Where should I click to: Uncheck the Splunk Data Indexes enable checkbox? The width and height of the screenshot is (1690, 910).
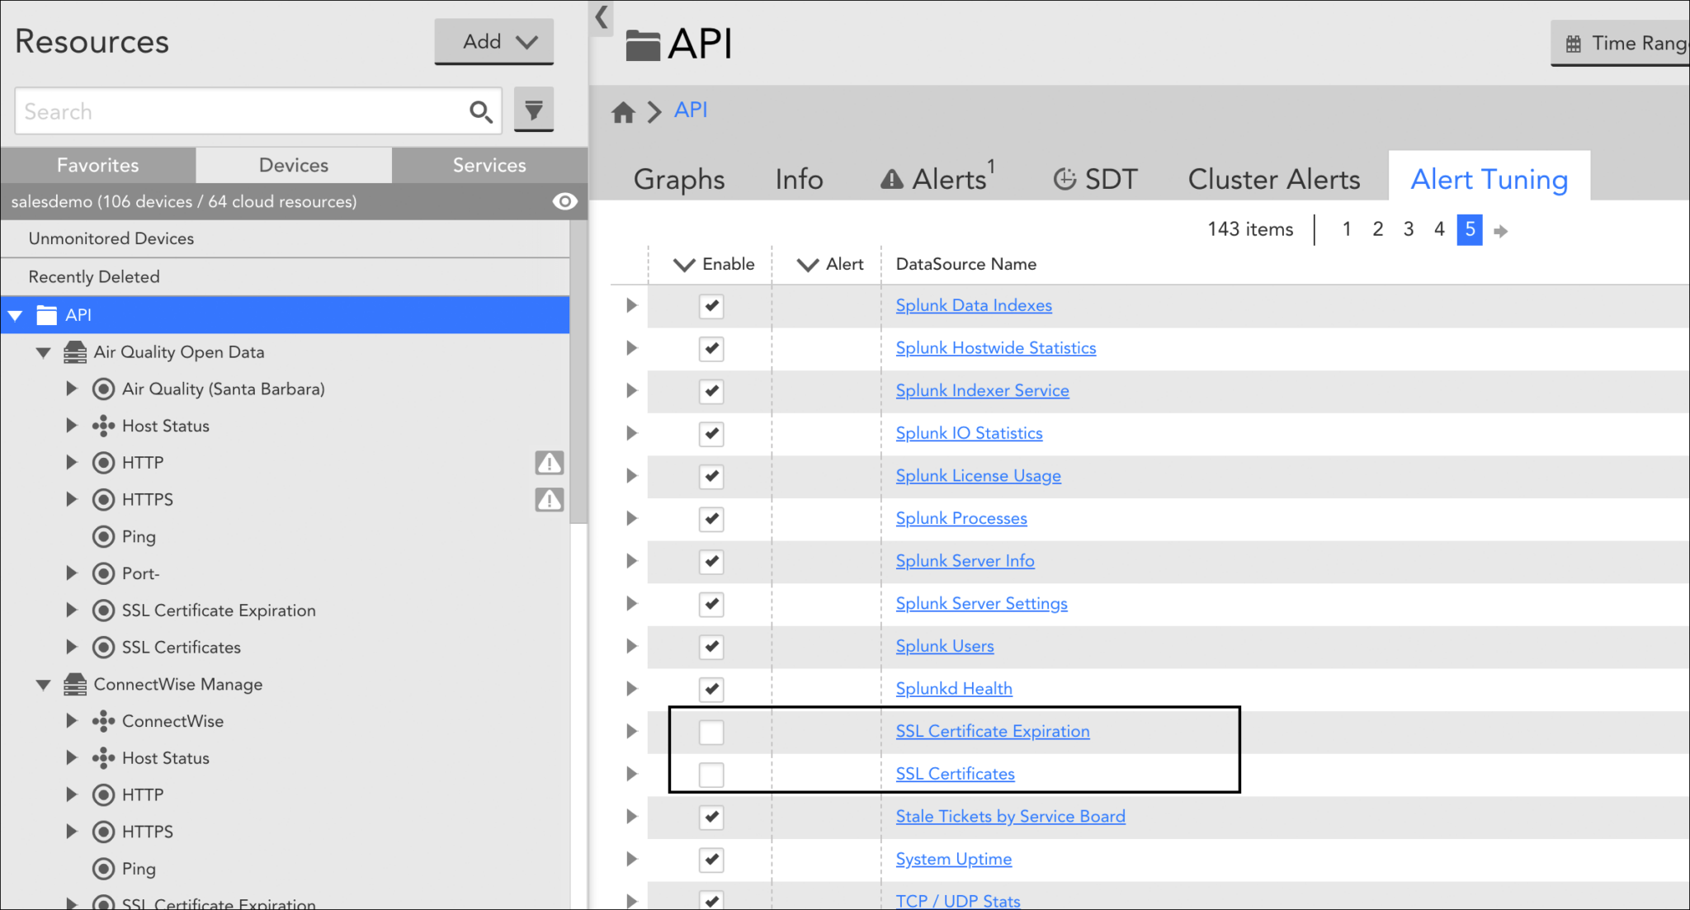click(x=711, y=306)
